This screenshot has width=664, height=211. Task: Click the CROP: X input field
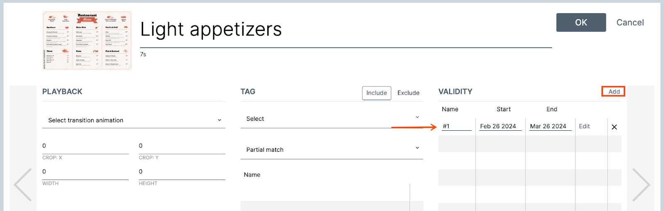coord(85,146)
